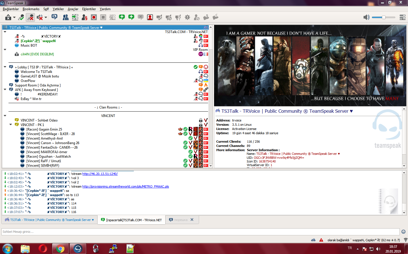Click the chat log scroll-up arrow

click(404, 172)
